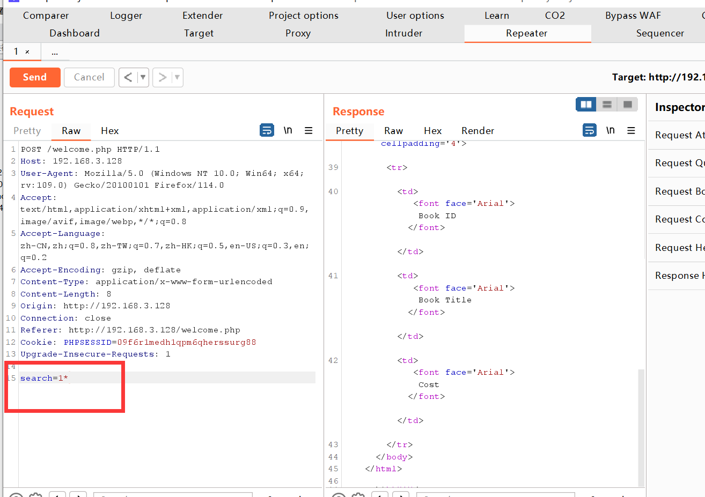Click the PHPSESSID cookie value
Screen dimensions: 705x497
coord(187,342)
